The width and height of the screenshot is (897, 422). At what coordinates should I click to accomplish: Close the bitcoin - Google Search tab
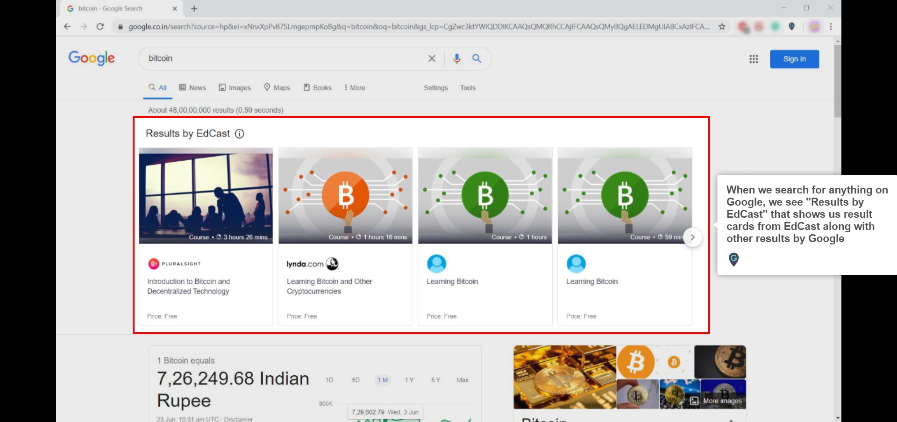pyautogui.click(x=175, y=8)
